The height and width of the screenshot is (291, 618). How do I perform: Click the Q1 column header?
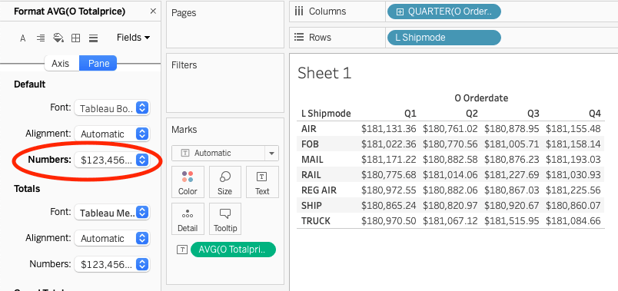coord(410,114)
